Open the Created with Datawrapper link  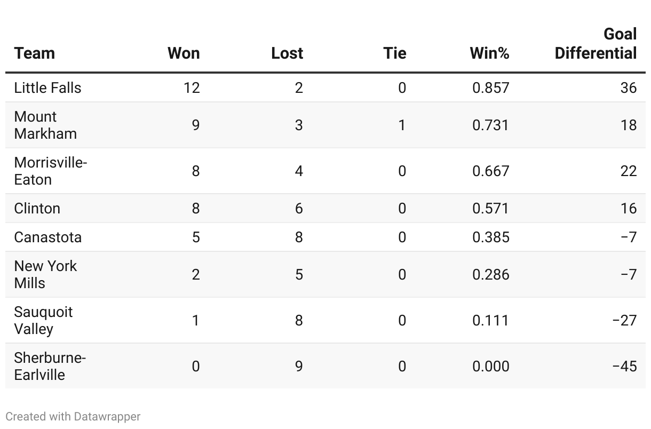pyautogui.click(x=73, y=416)
